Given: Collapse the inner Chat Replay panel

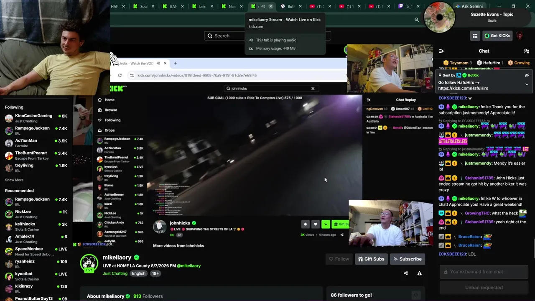Looking at the screenshot, I should coord(368,100).
